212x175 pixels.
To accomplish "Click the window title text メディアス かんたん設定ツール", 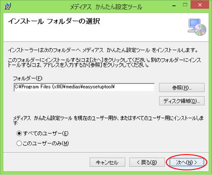I will click(x=106, y=7).
